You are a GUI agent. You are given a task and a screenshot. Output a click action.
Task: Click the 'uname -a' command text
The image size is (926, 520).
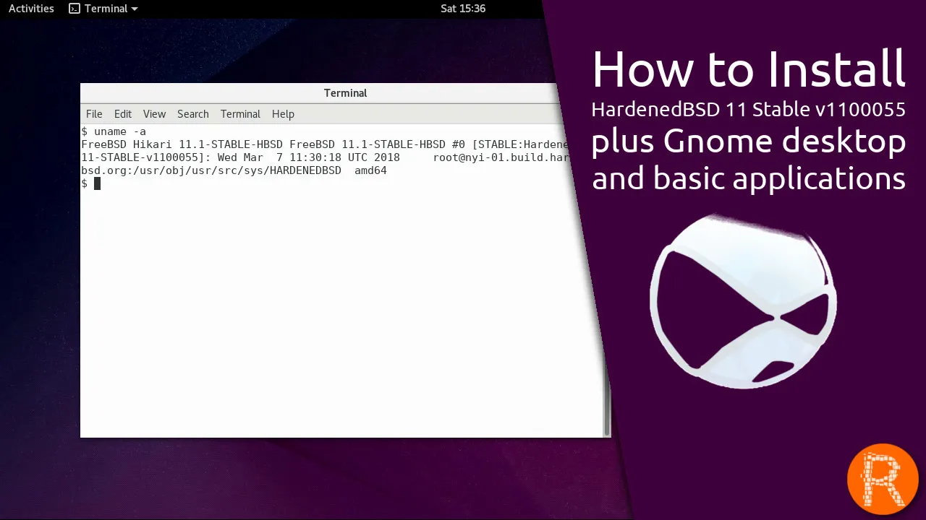click(x=120, y=131)
